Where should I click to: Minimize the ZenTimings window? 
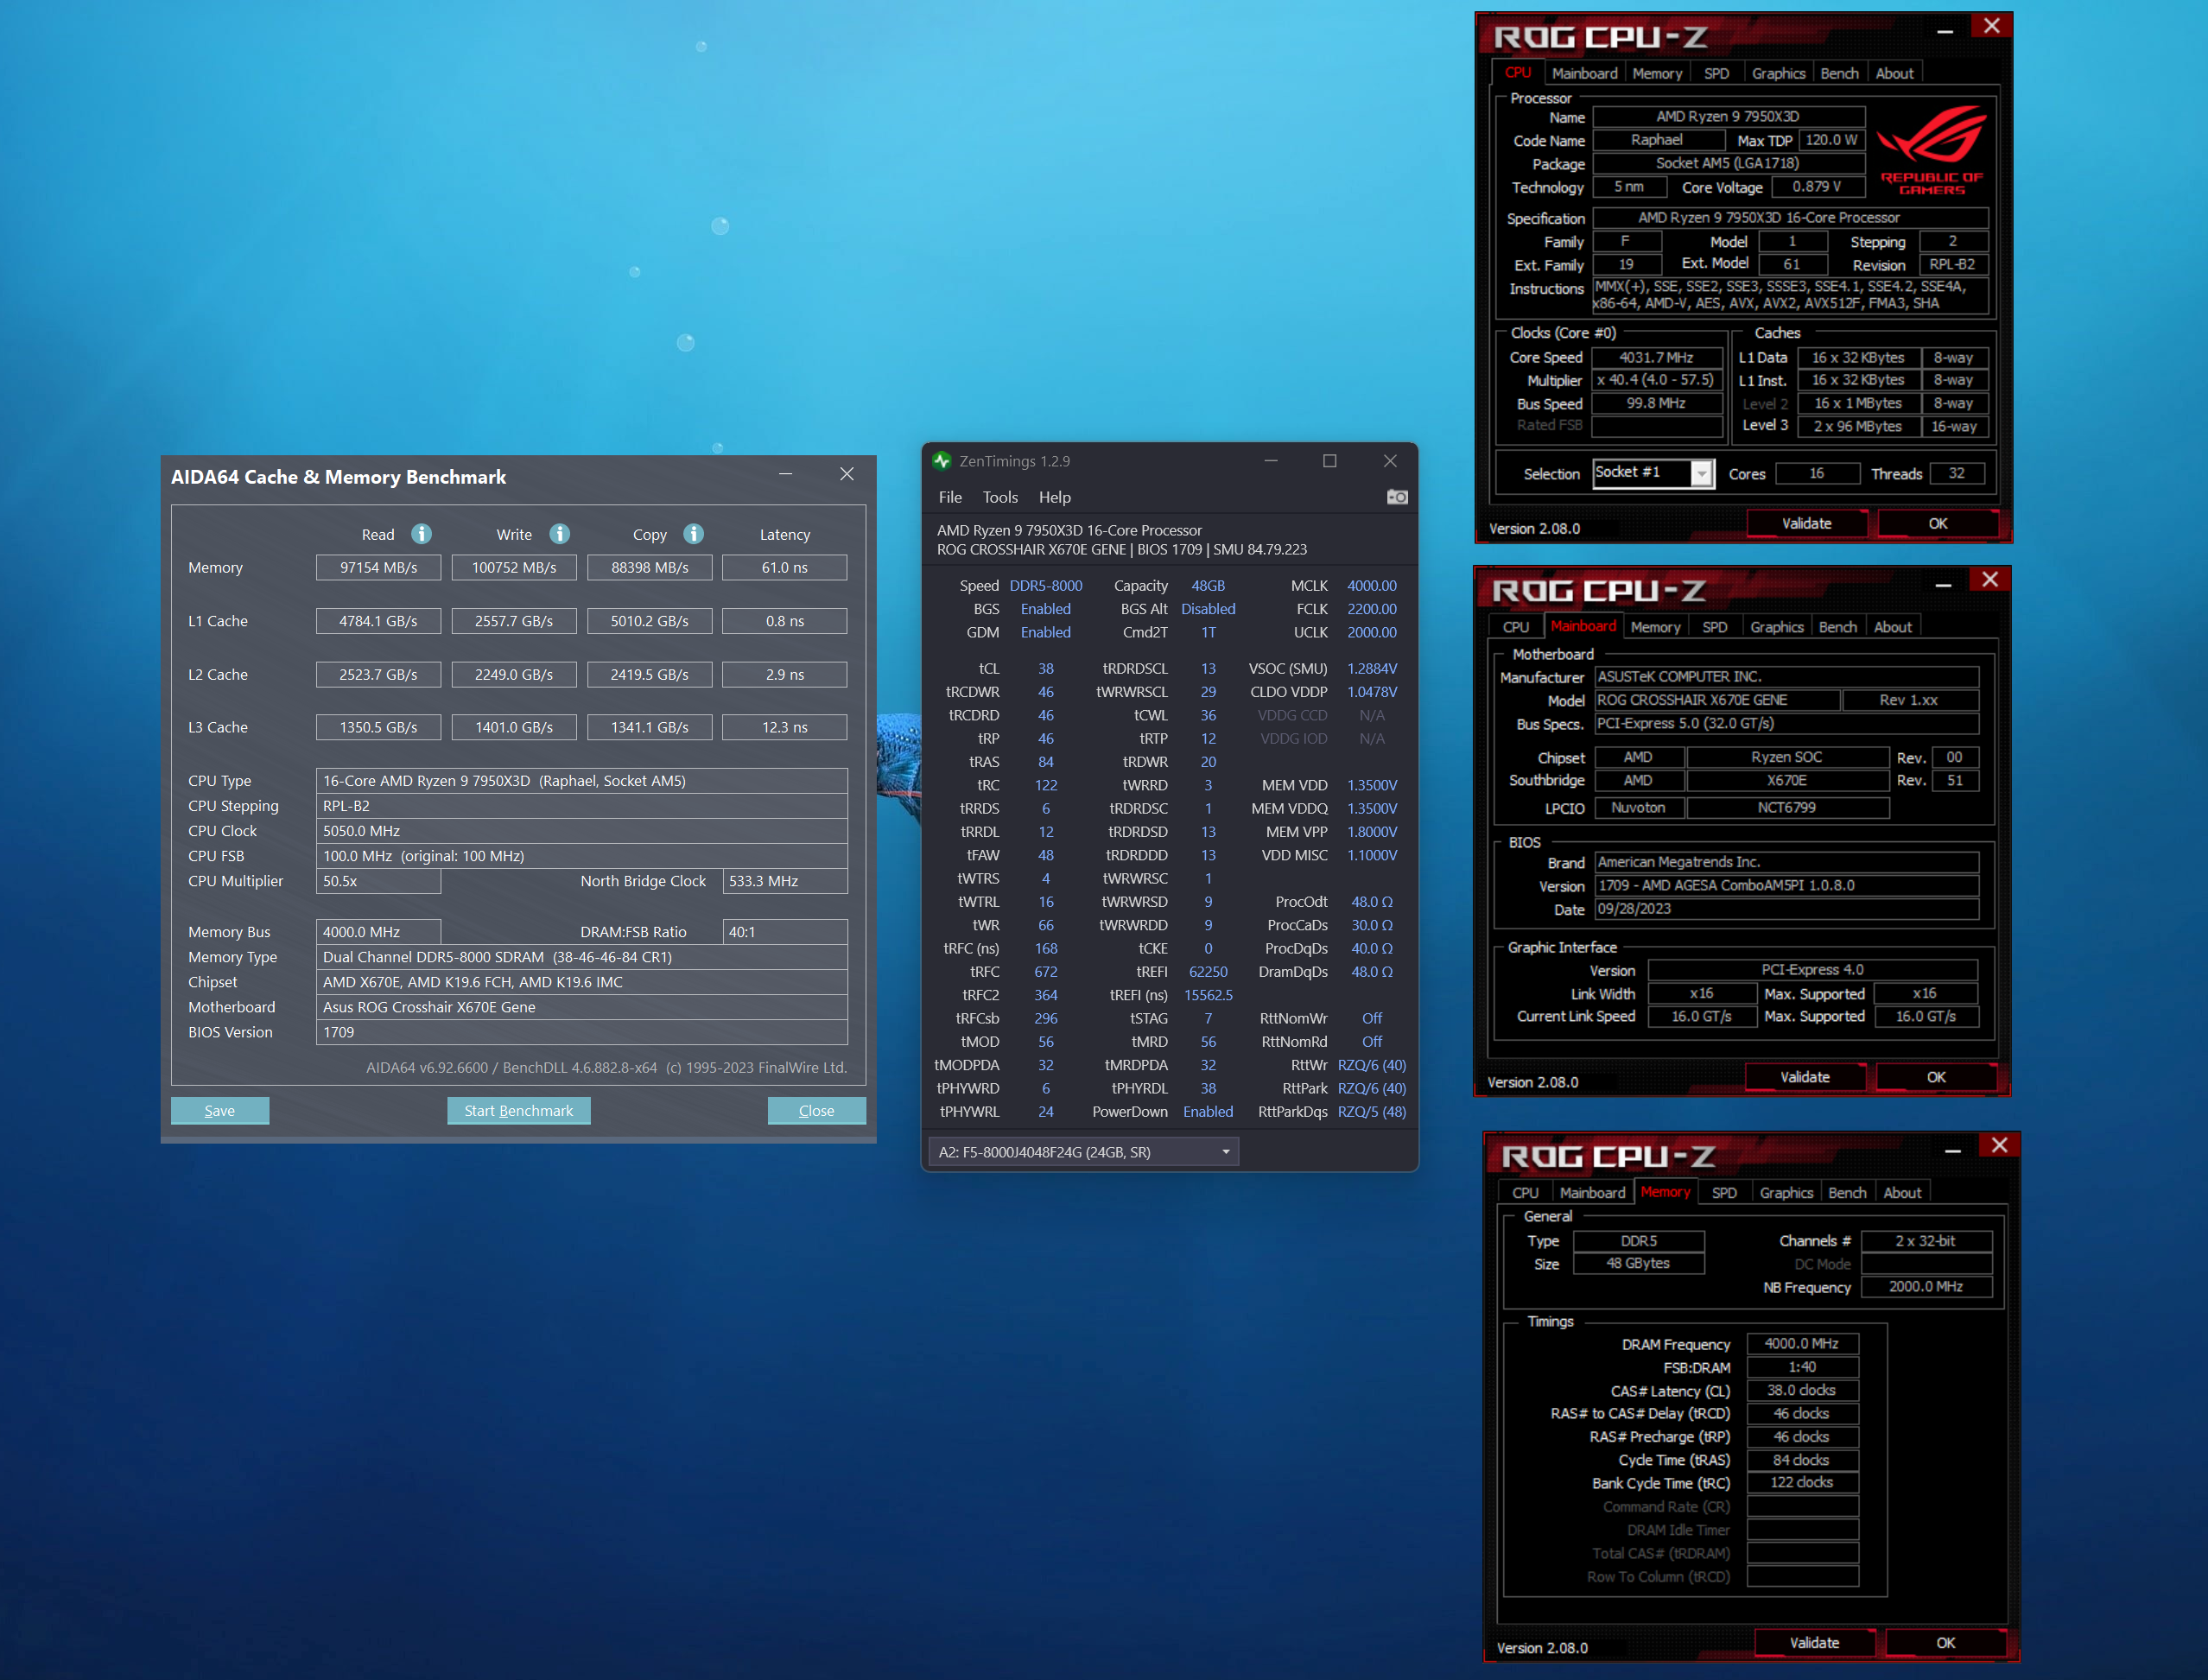(1271, 461)
